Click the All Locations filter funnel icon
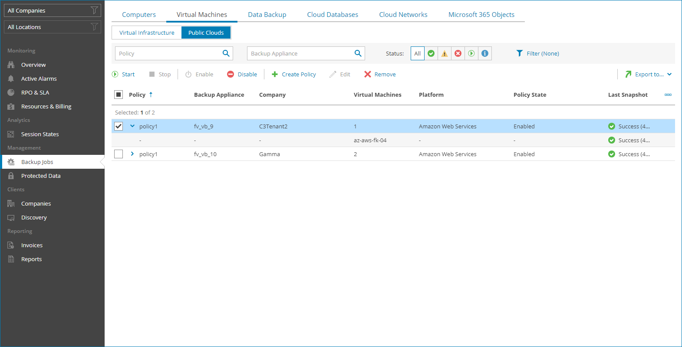 tap(94, 26)
